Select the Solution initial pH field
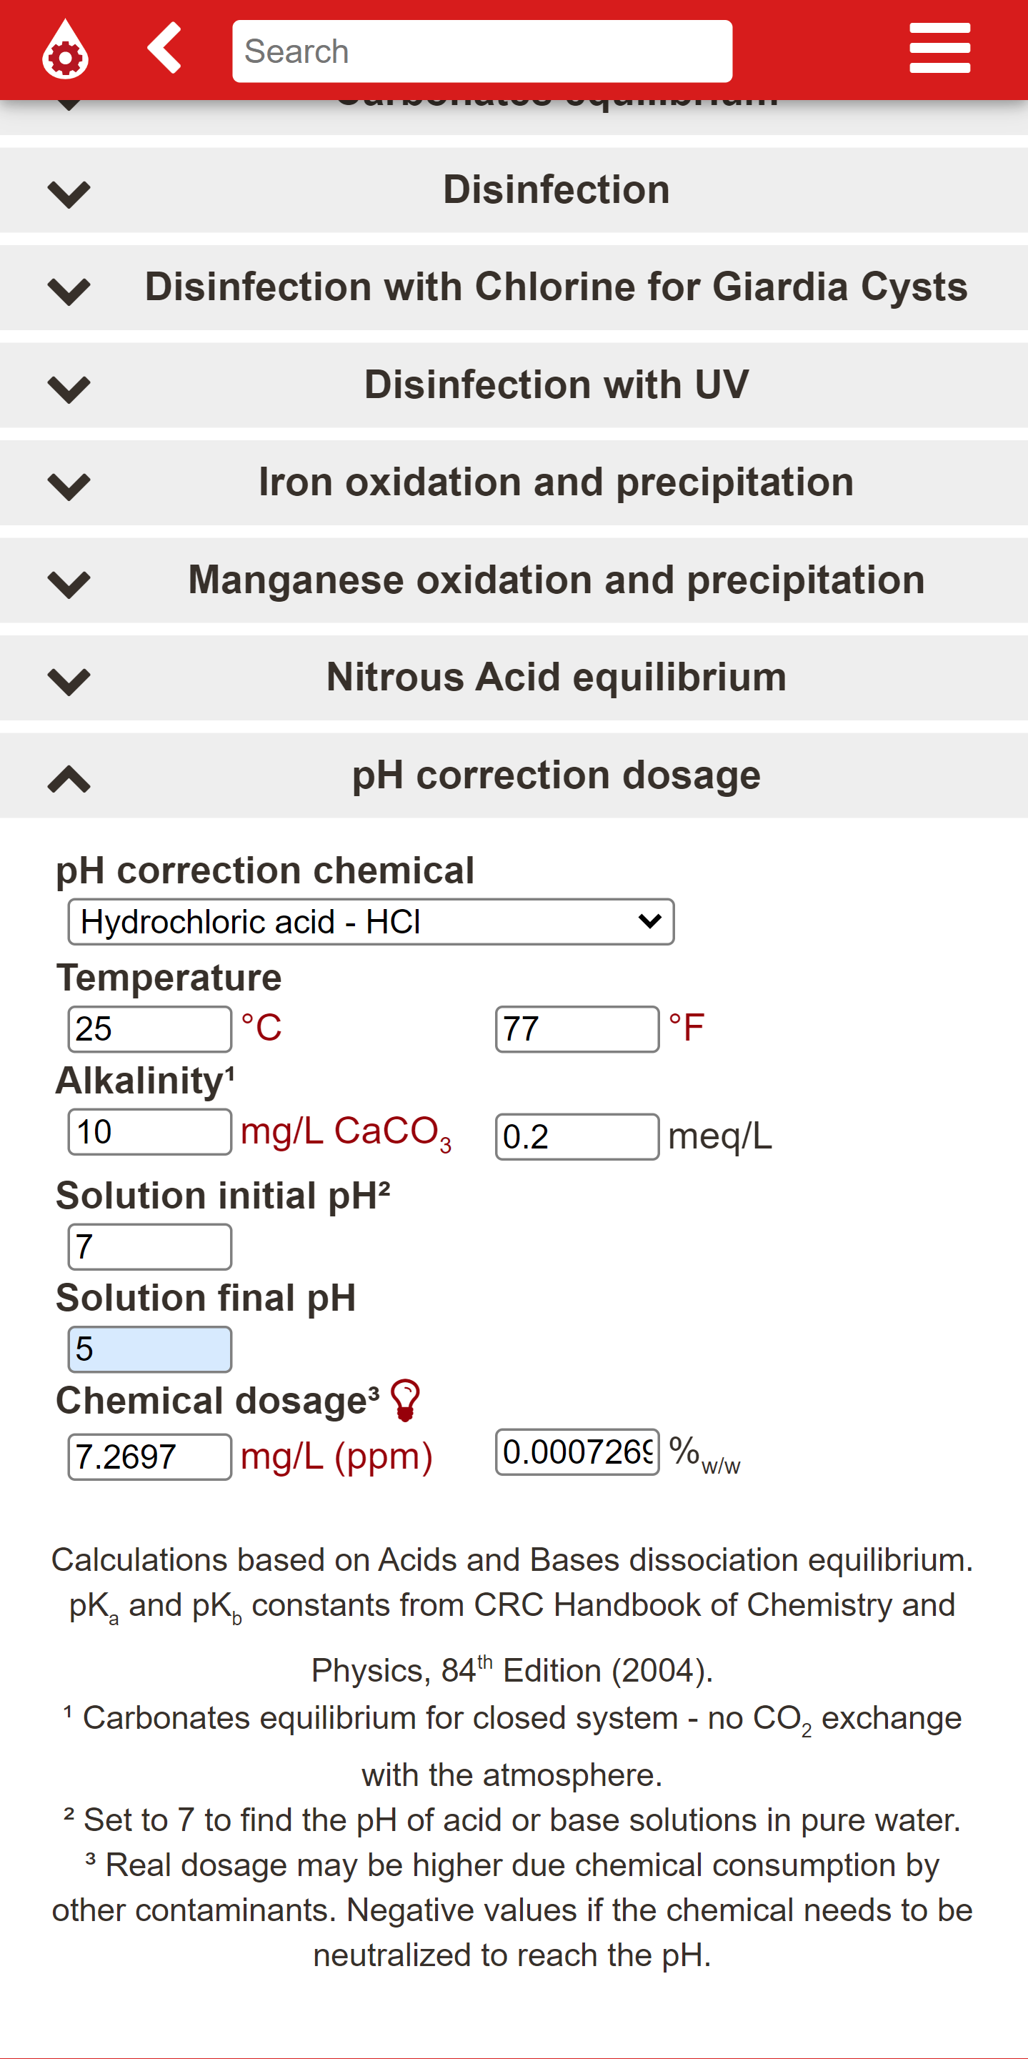 [x=150, y=1247]
